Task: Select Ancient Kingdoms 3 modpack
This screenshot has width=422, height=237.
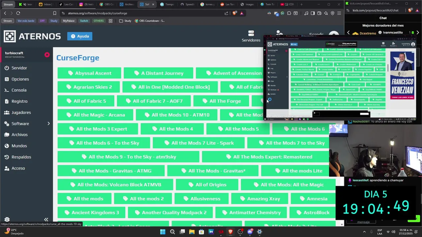Action: (91, 213)
